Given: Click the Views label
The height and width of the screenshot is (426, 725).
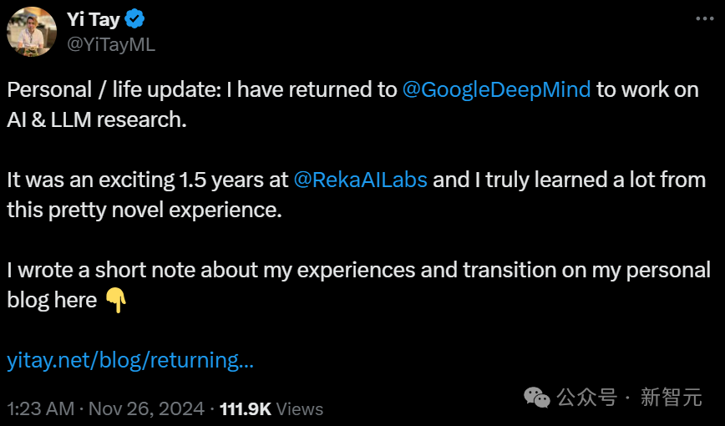Looking at the screenshot, I should tap(299, 408).
